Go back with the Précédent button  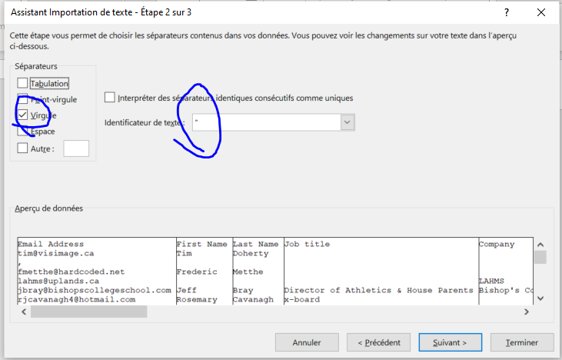[x=377, y=342]
